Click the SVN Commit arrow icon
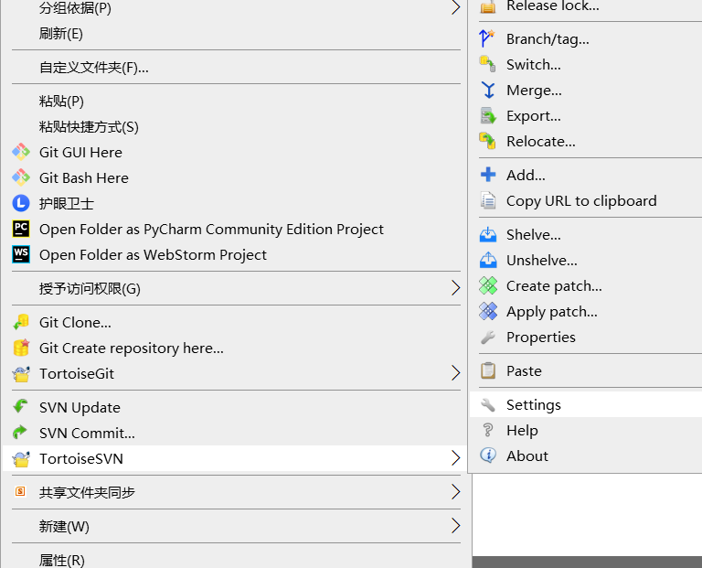Viewport: 702px width, 568px height. [20, 433]
